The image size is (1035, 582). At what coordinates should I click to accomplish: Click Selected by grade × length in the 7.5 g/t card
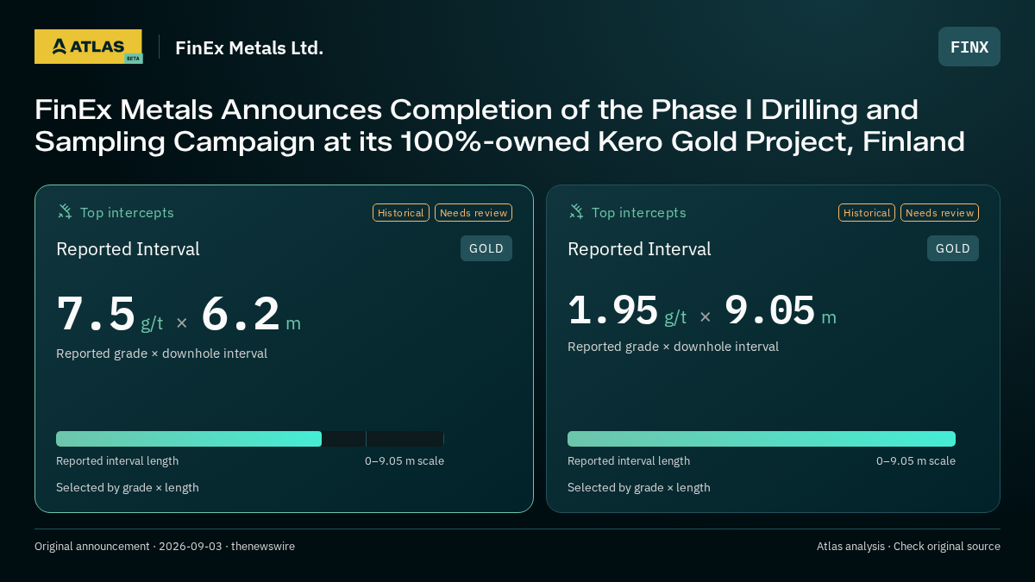[128, 488]
